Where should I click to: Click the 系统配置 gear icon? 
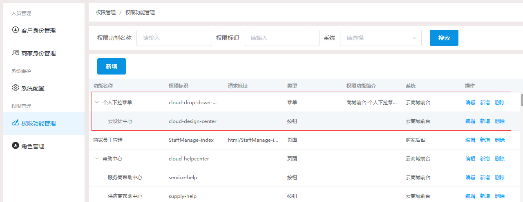tap(16, 88)
